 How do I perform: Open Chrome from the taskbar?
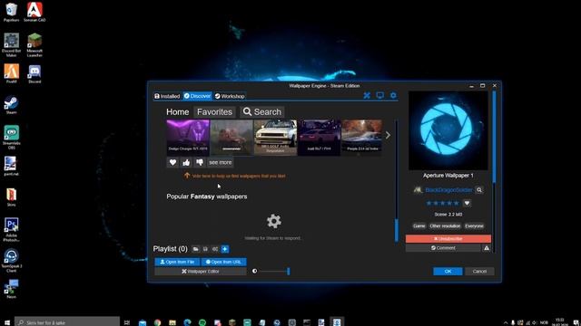click(x=157, y=322)
